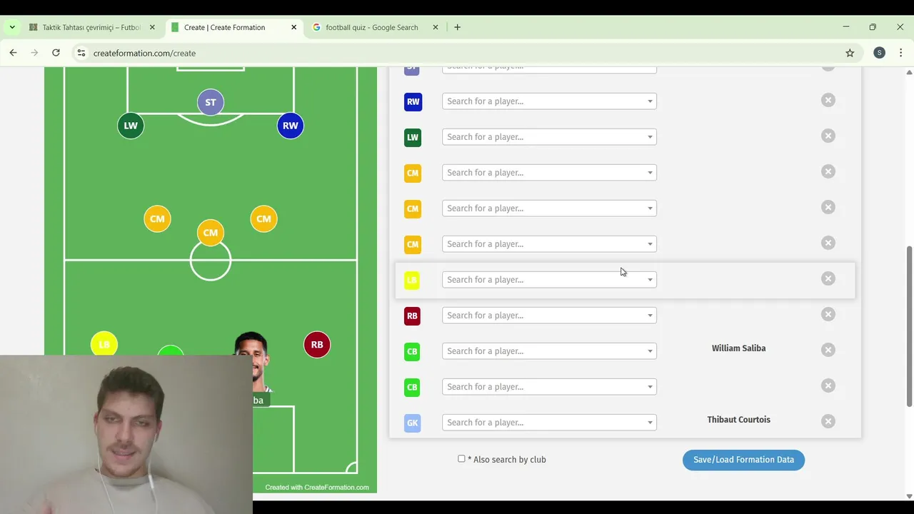Close the Create Formation tab
This screenshot has height=514, width=914.
[293, 27]
